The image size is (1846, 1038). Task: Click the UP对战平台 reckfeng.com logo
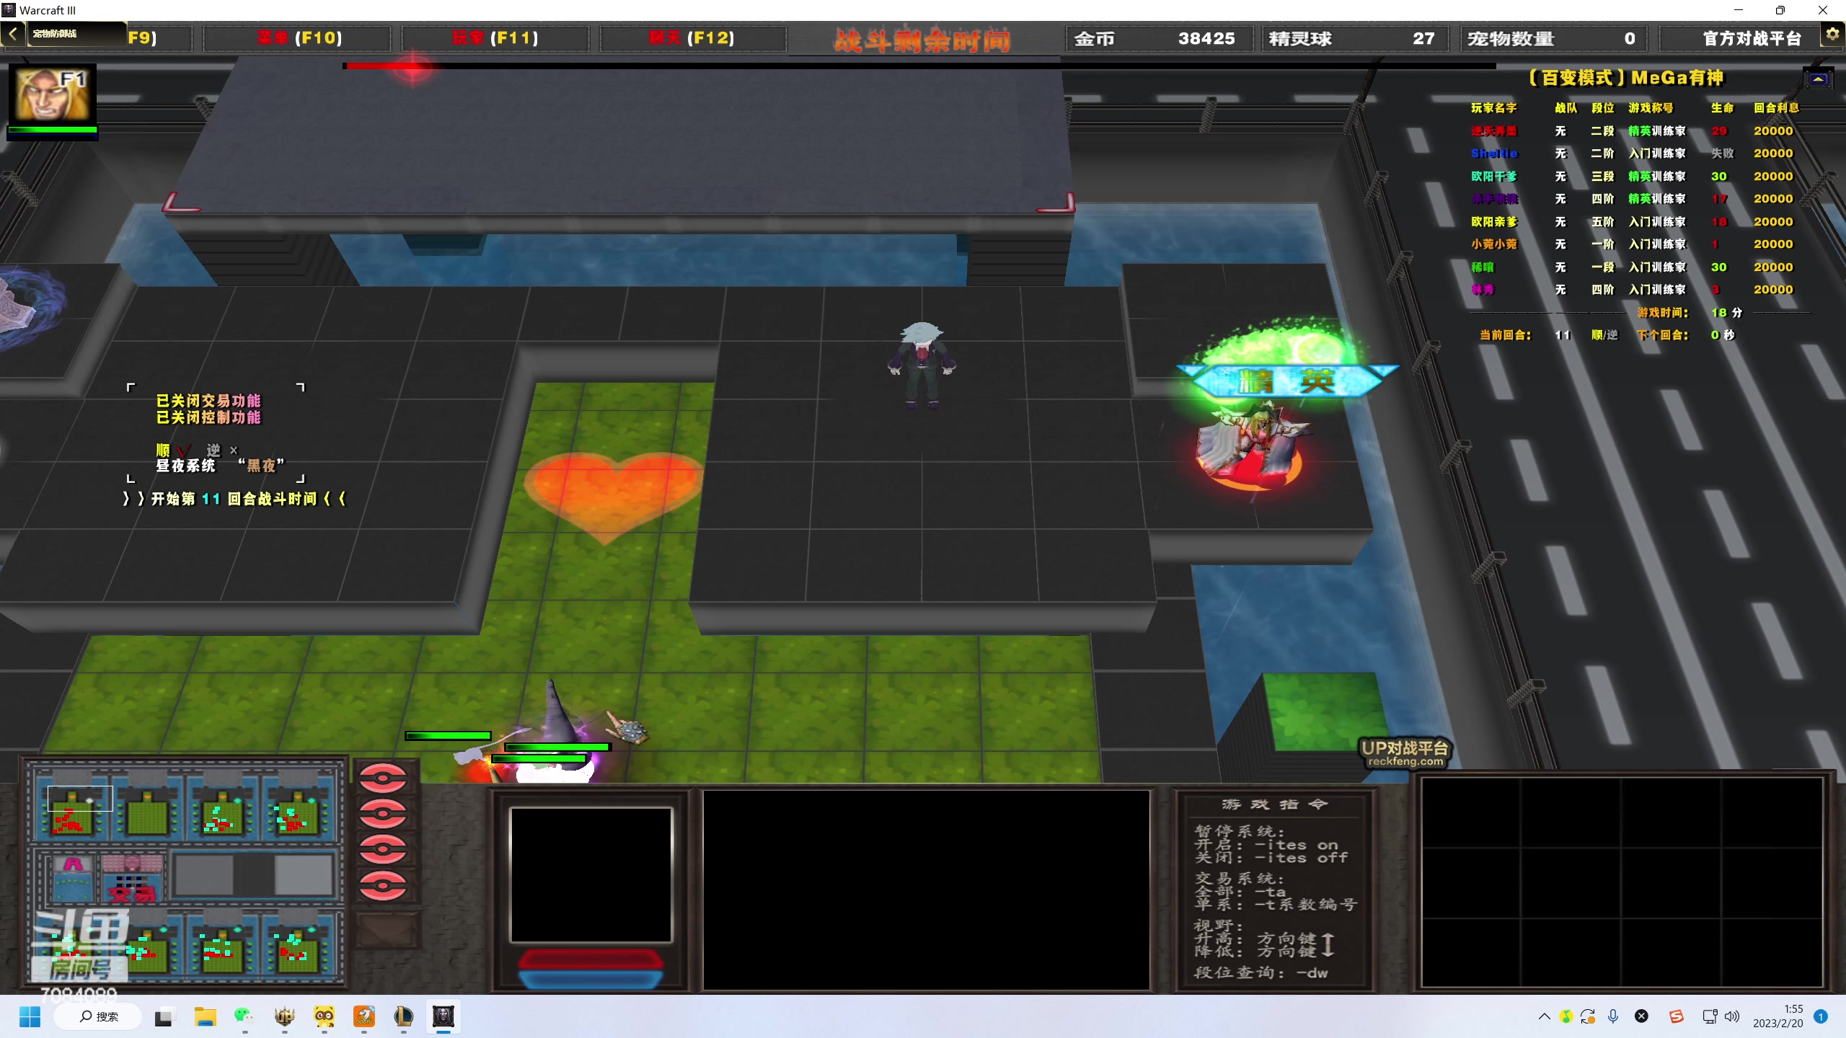click(x=1405, y=753)
